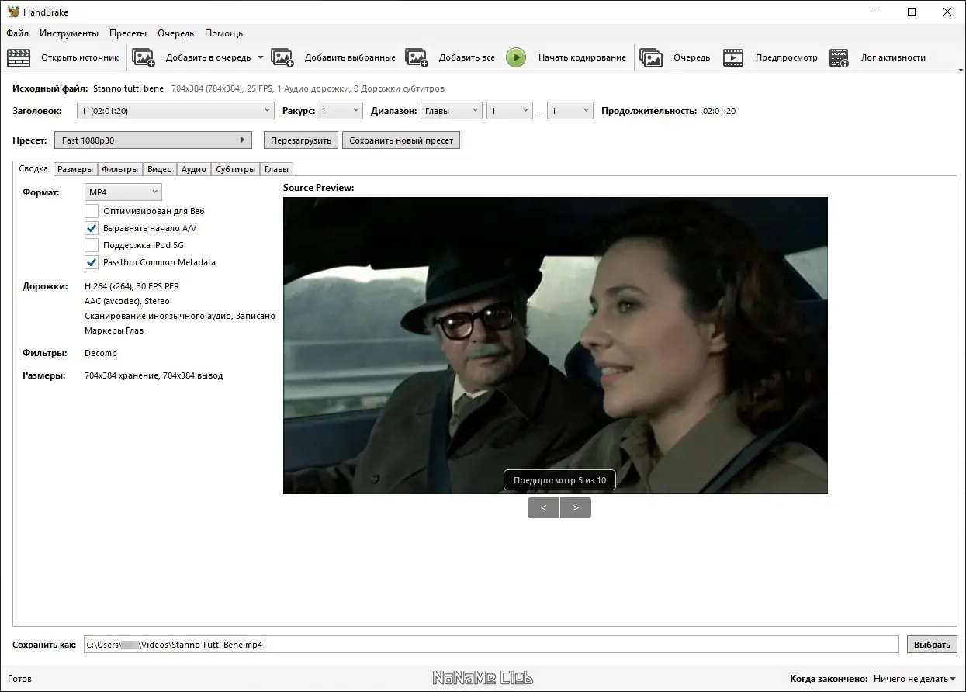The width and height of the screenshot is (966, 692).
Task: Switch to the Фильтры tab
Action: (x=120, y=169)
